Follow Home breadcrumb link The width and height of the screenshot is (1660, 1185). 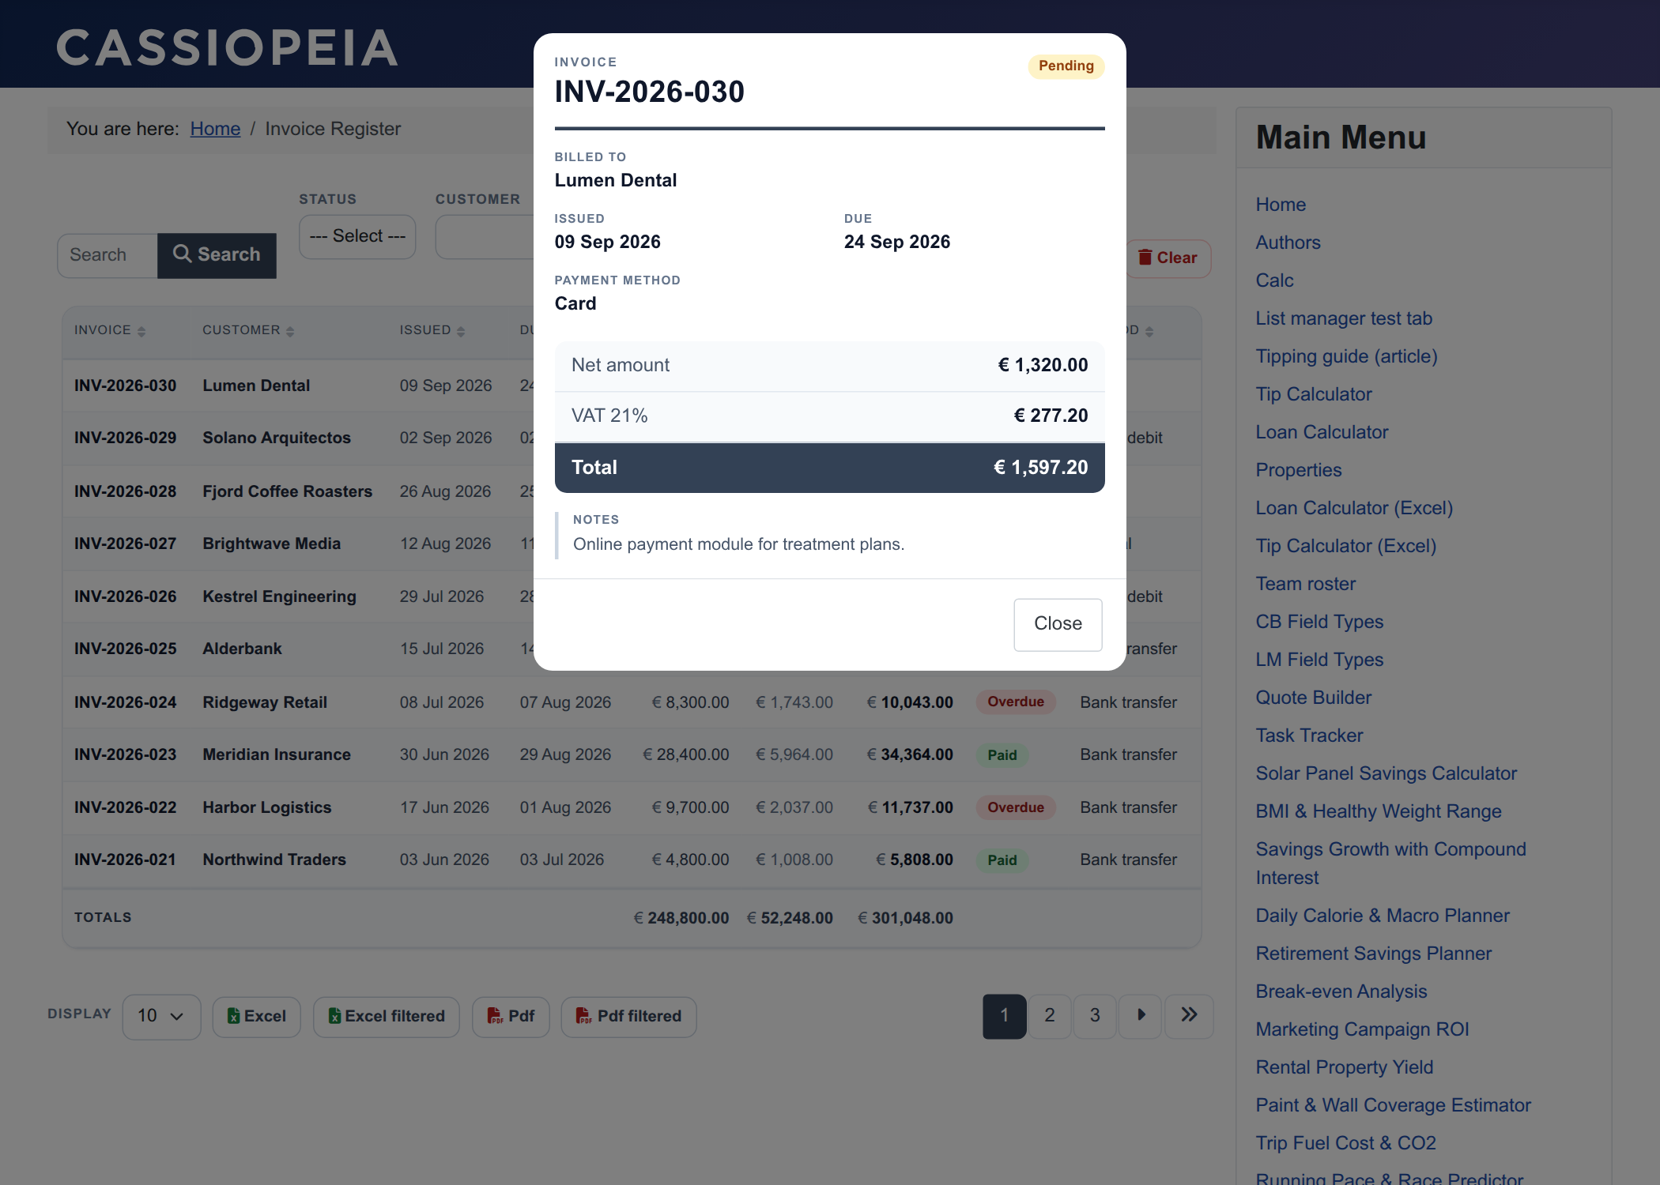click(x=215, y=129)
